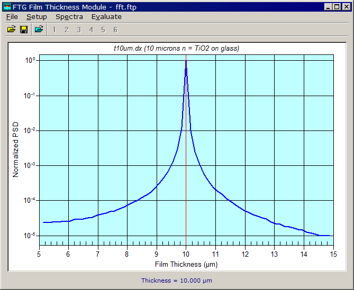Screen dimensions: 354x290
Task: Minimize the FTG Film Thickness window
Action: (328, 7)
